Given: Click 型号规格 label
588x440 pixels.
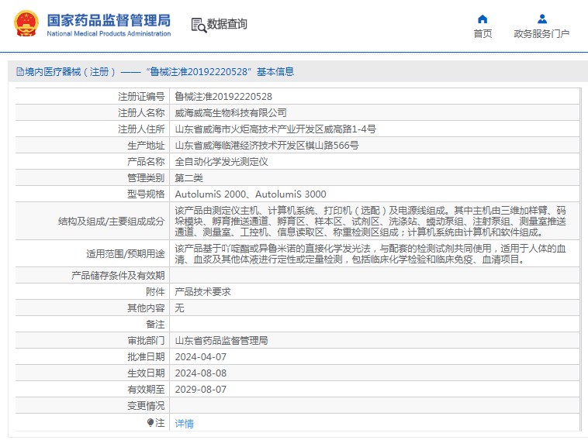Looking at the screenshot, I should (146, 194).
